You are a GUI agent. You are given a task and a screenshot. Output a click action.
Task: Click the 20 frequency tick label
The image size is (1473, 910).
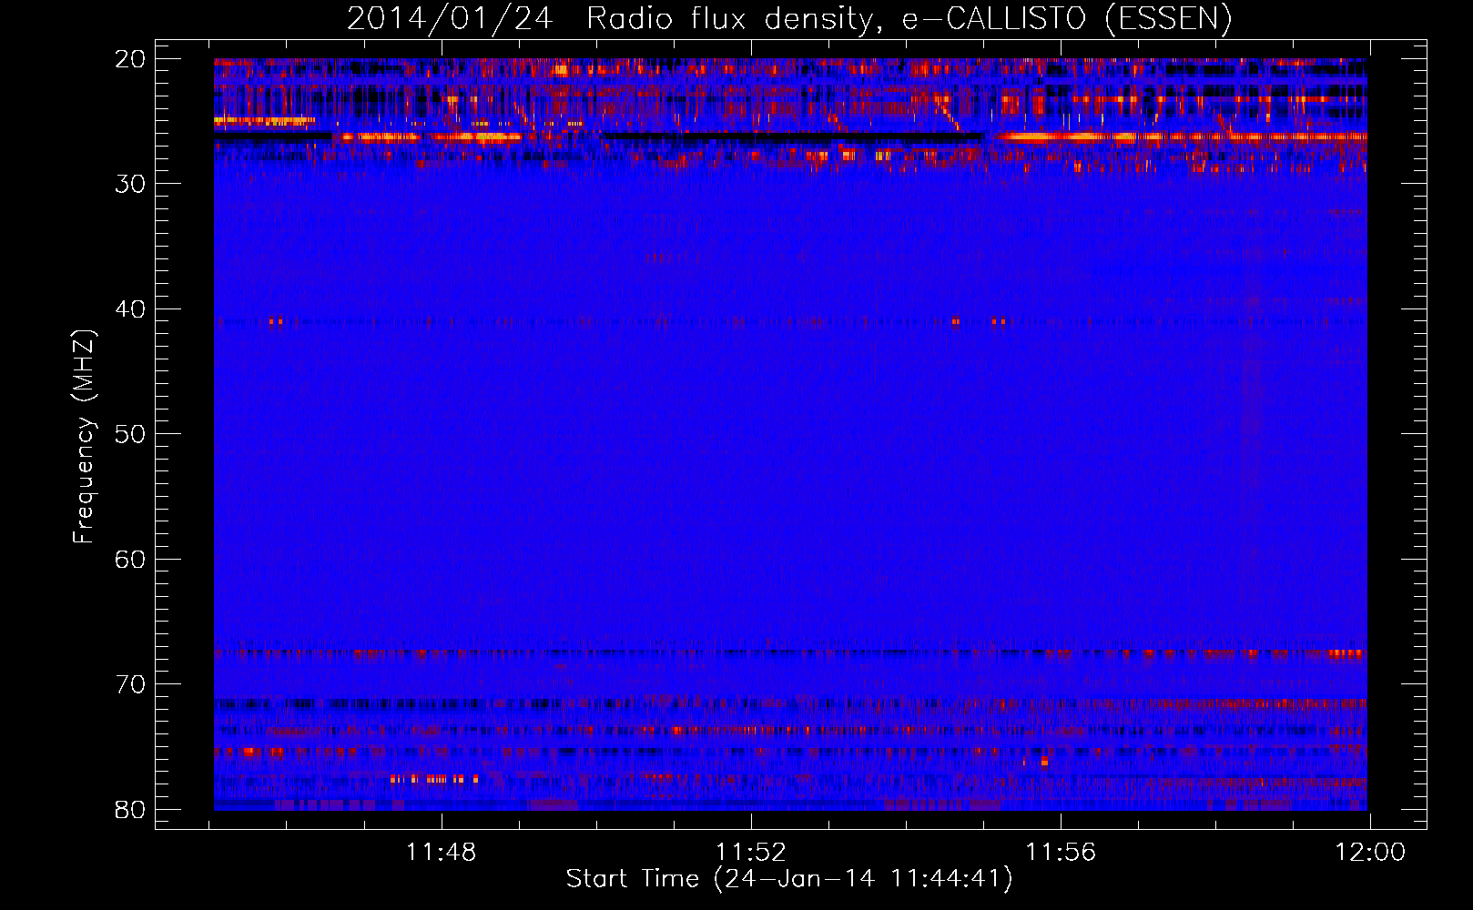131,59
